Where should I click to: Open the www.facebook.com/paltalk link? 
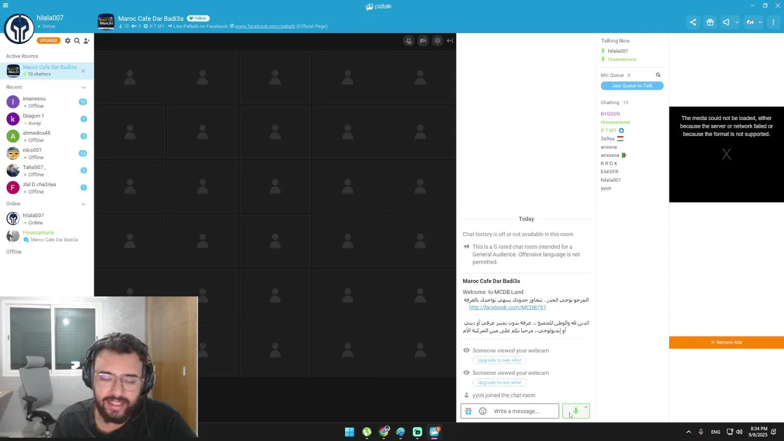click(265, 26)
